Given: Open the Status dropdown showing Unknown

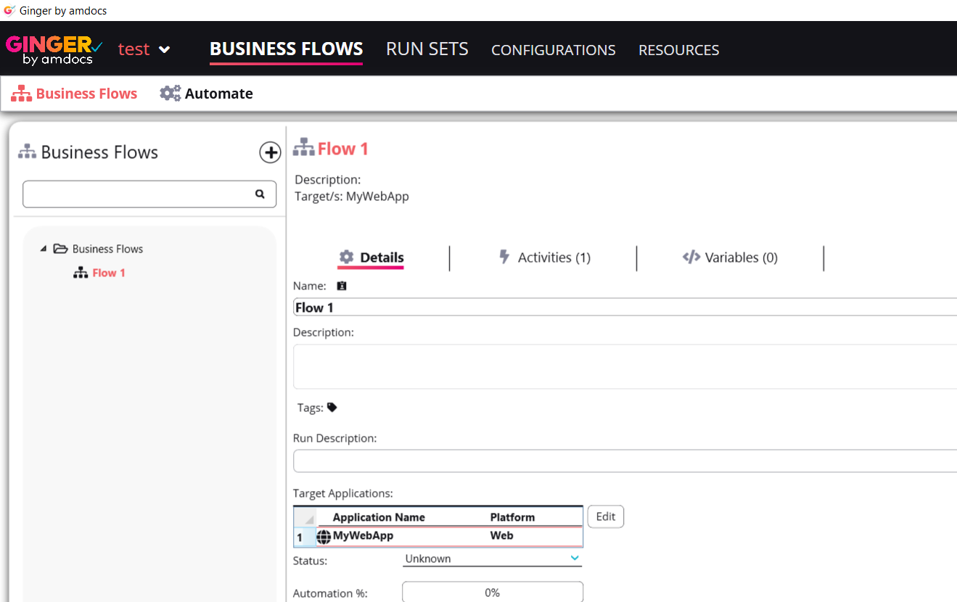Looking at the screenshot, I should click(x=492, y=559).
